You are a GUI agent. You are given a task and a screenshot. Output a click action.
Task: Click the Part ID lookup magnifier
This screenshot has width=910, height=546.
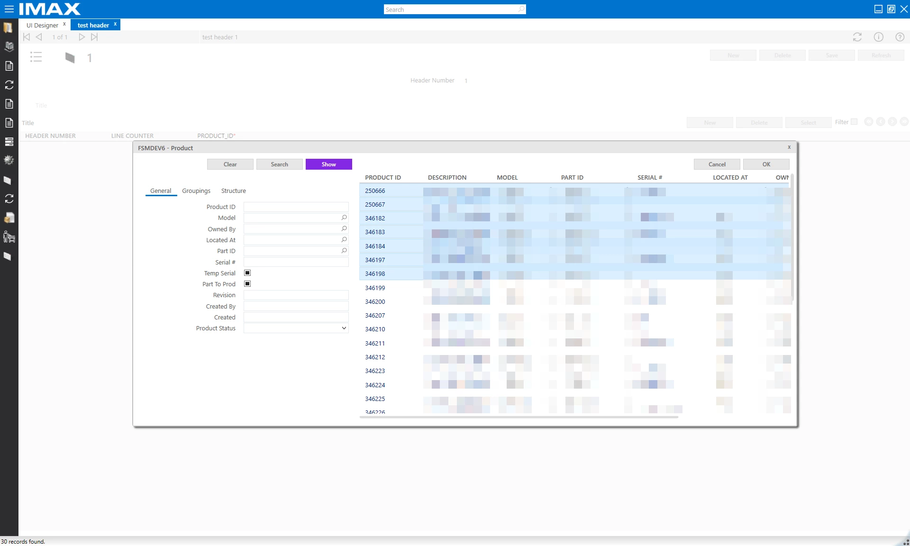[344, 251]
